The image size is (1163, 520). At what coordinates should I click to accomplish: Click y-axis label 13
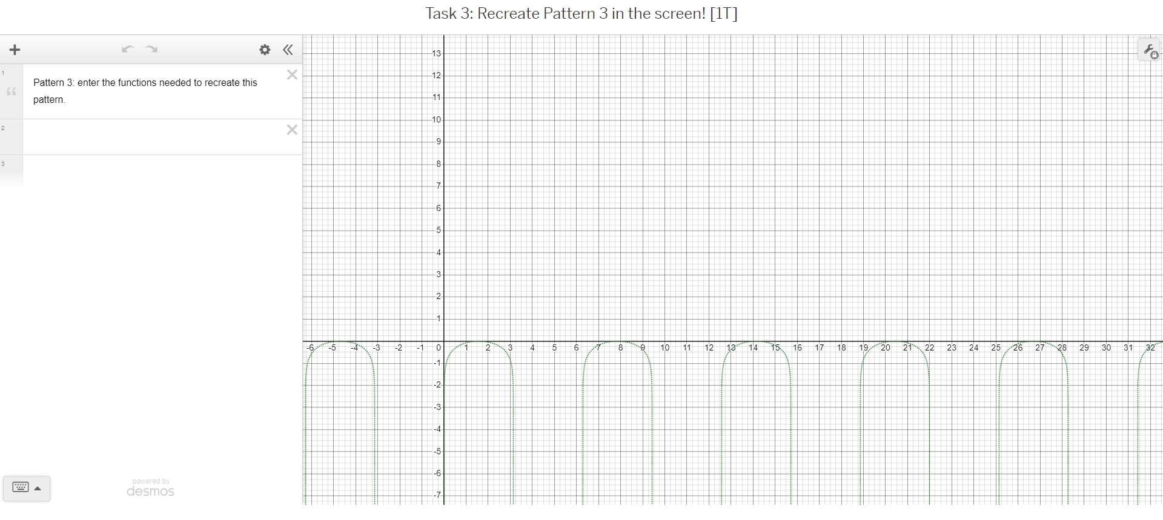click(436, 53)
